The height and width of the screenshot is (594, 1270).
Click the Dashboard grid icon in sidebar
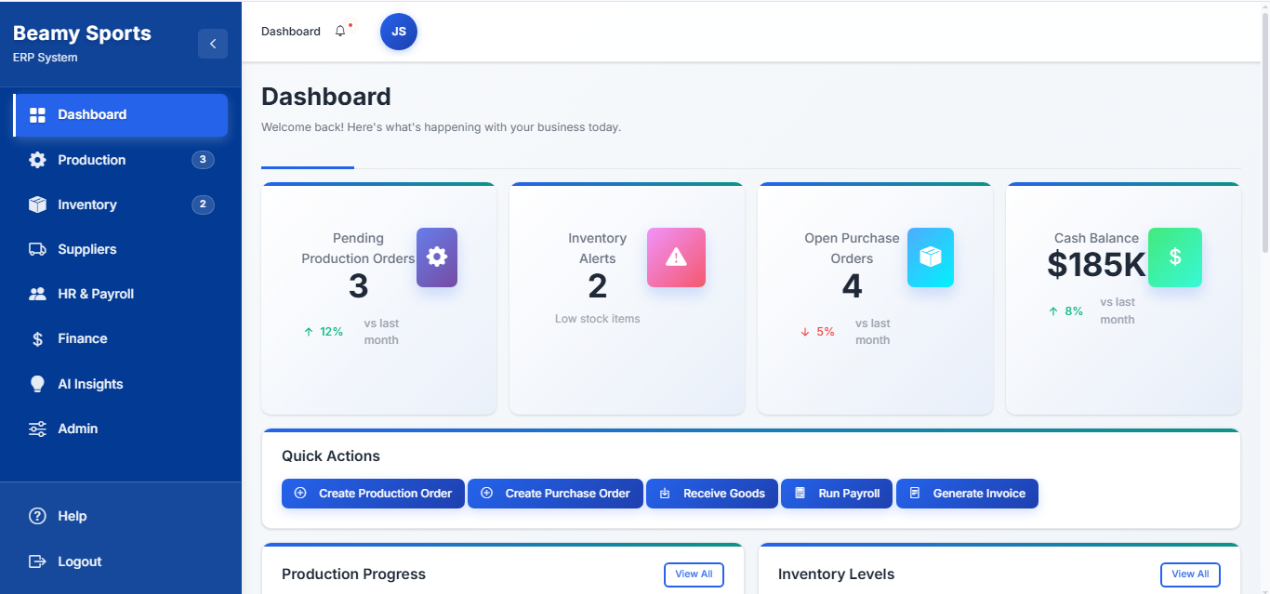pyautogui.click(x=37, y=115)
